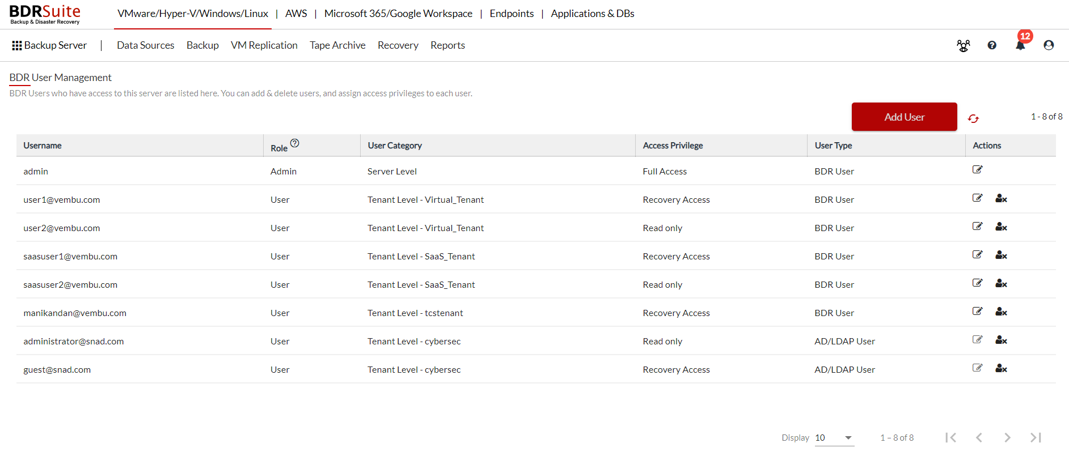
Task: Delete the saasuser2@vembu.com user
Action: (x=1001, y=283)
